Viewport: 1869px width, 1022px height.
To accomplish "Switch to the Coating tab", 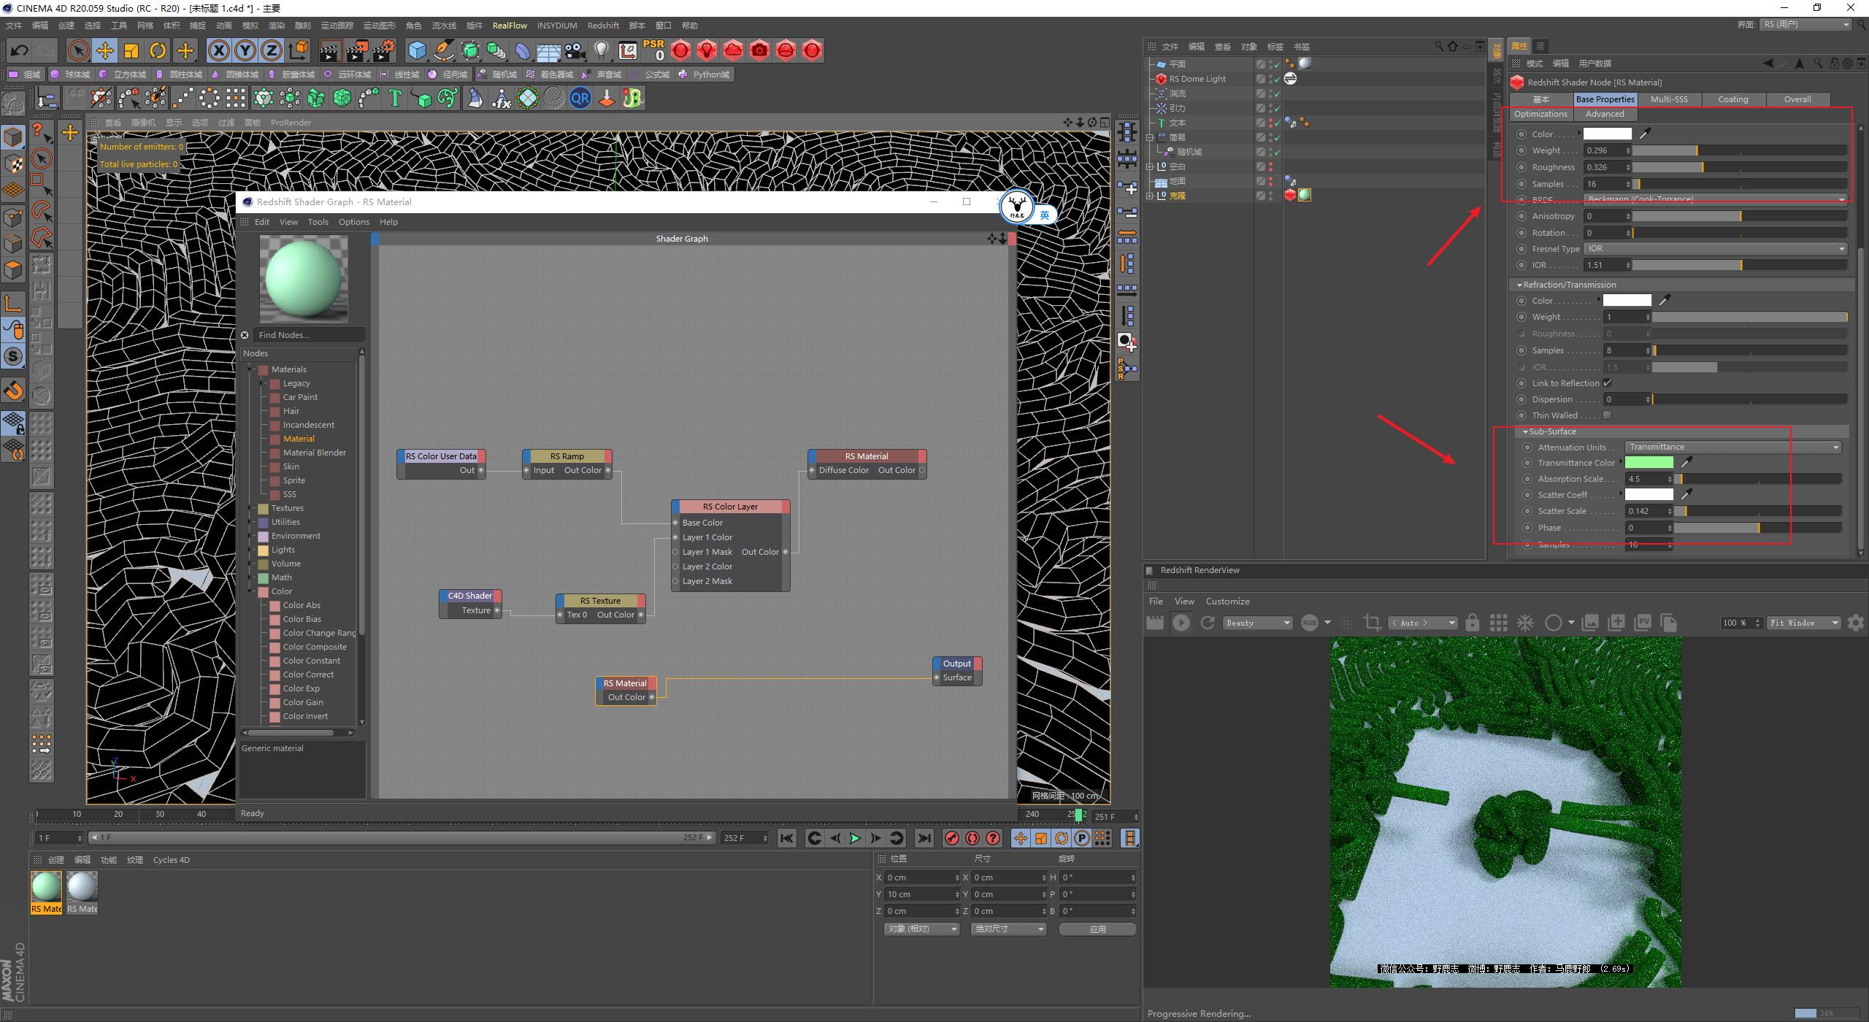I will tap(1734, 99).
